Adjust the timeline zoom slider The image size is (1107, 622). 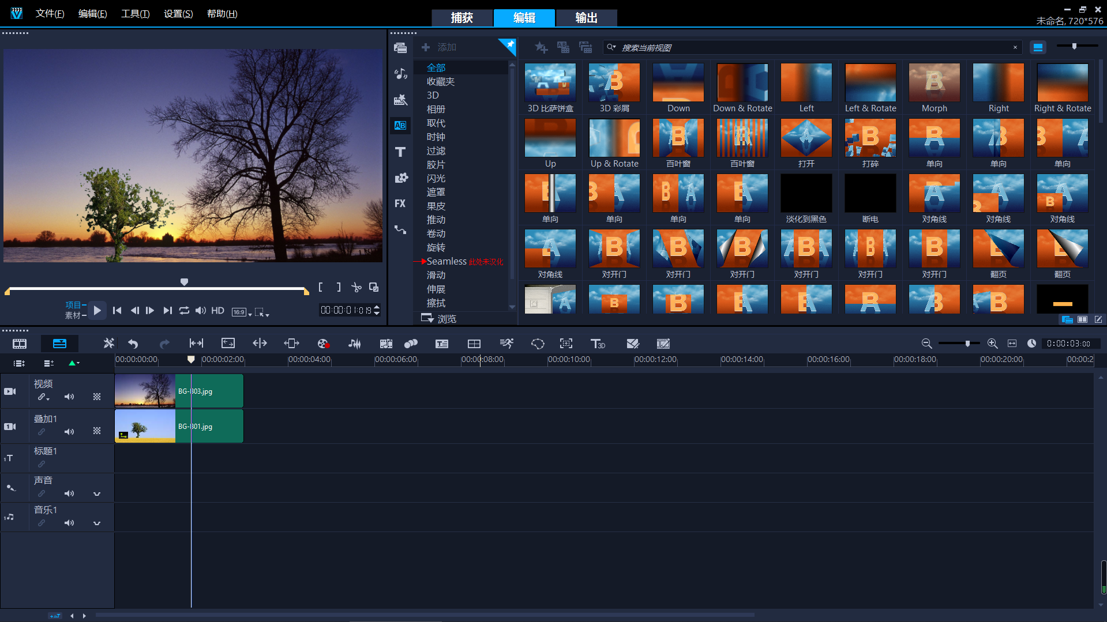967,343
